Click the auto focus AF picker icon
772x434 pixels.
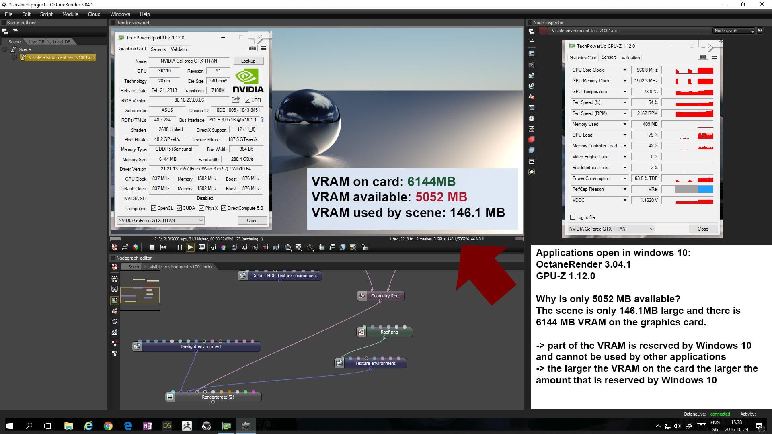(x=213, y=248)
